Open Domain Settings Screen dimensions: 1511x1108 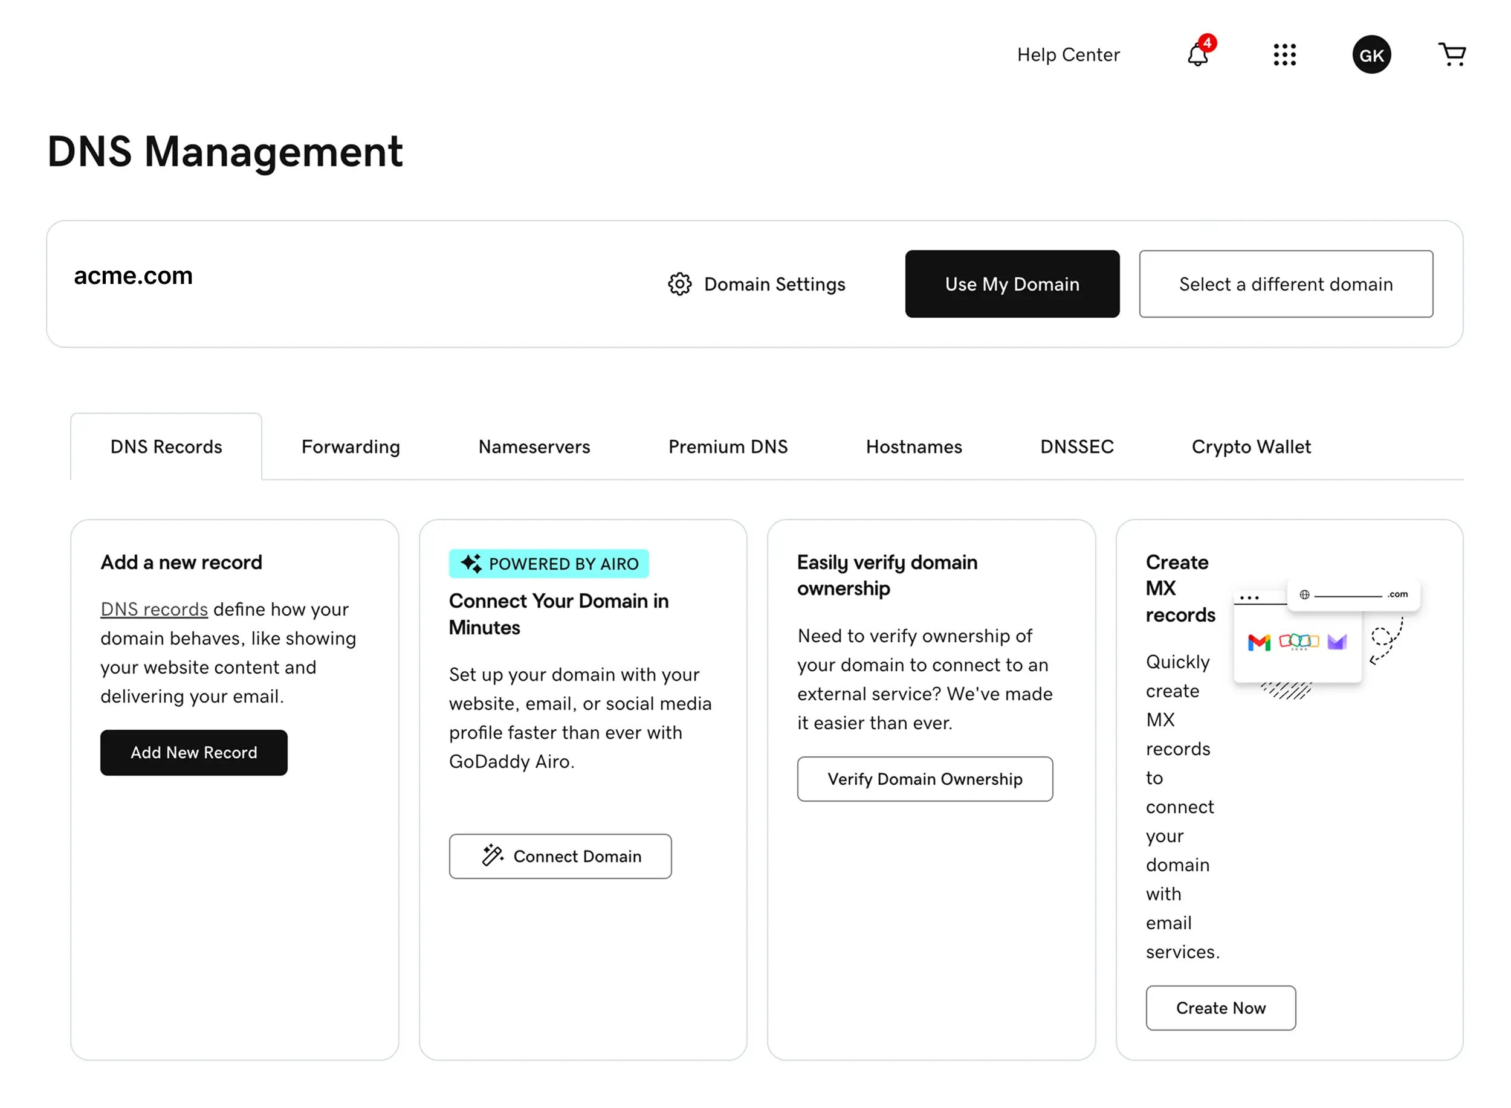pyautogui.click(x=756, y=285)
